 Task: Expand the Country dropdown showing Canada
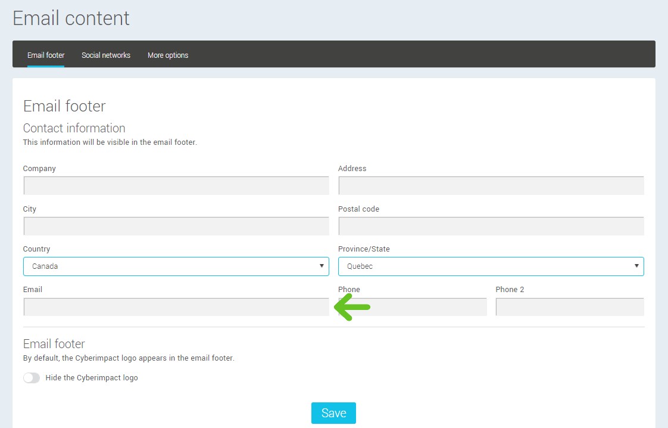176,266
